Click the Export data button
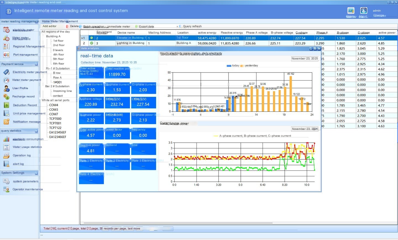The height and width of the screenshot is (240, 398). pyautogui.click(x=145, y=26)
